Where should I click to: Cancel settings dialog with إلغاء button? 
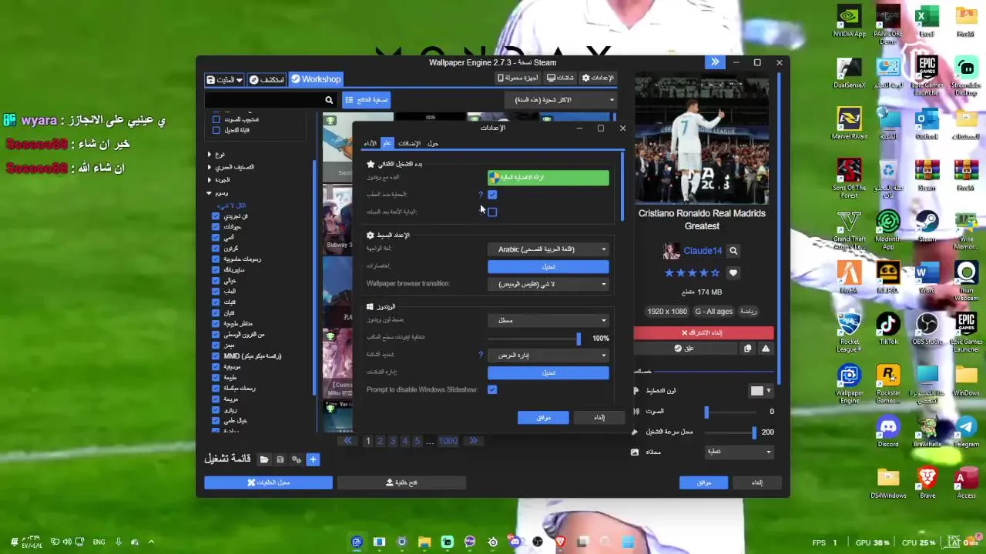tap(599, 418)
